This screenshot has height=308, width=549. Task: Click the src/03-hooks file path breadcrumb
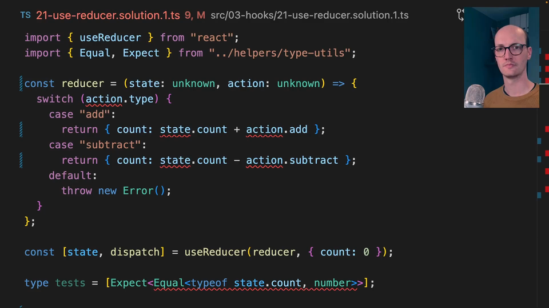point(309,15)
